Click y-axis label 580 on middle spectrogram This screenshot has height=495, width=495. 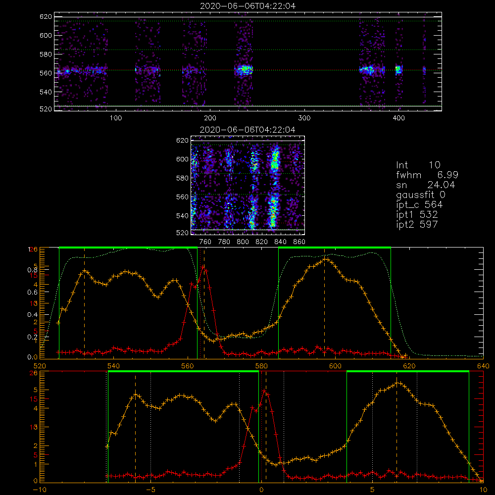click(x=182, y=178)
